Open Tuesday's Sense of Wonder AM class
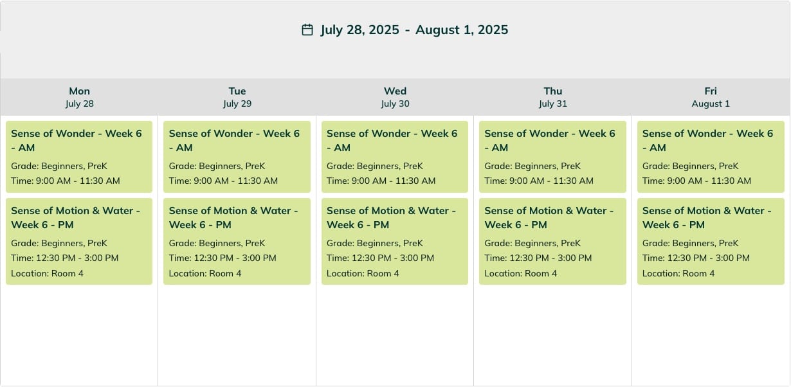 (x=237, y=157)
